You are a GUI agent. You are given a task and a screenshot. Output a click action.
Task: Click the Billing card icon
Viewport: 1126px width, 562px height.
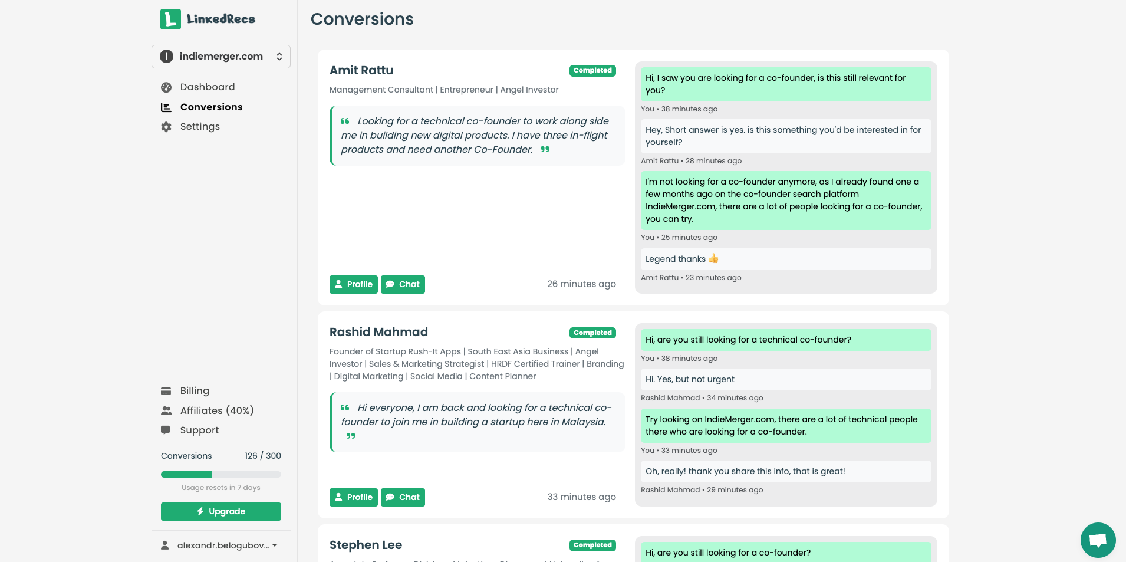click(x=166, y=391)
